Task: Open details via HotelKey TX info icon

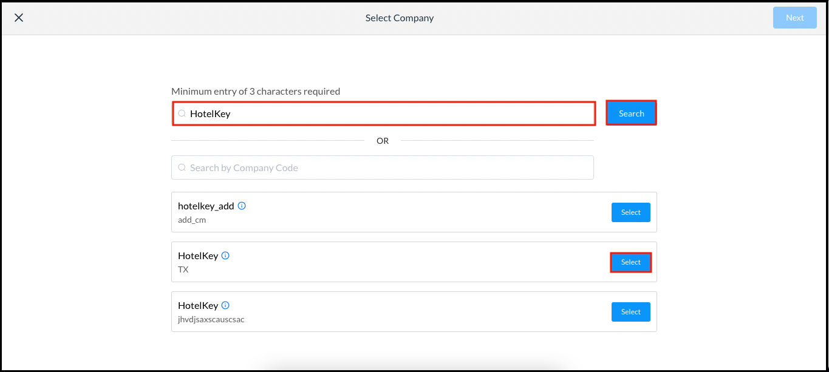Action: [225, 255]
